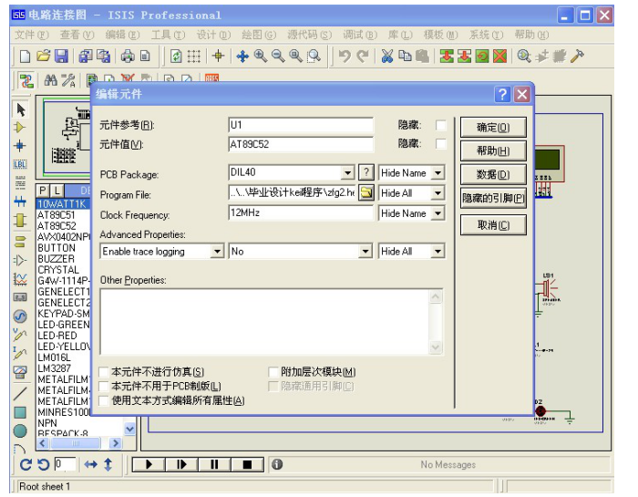Click the block delete red icon
The height and width of the screenshot is (497, 638).
point(499,56)
